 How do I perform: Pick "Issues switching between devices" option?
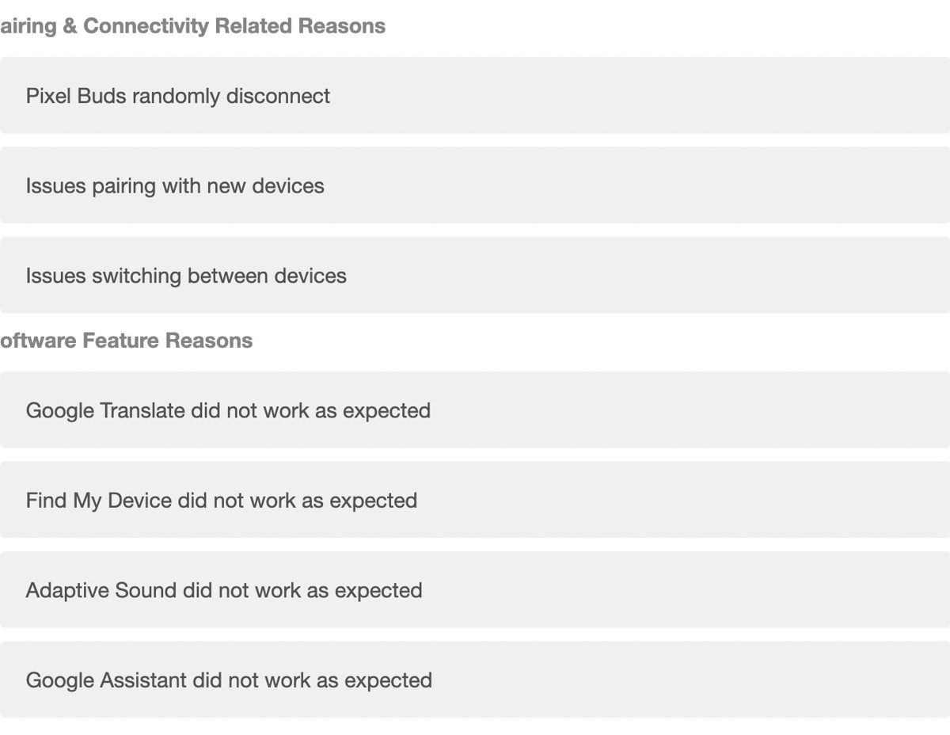(186, 276)
